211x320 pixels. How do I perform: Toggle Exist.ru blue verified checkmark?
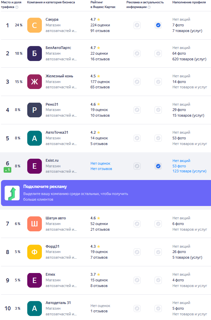point(158,166)
